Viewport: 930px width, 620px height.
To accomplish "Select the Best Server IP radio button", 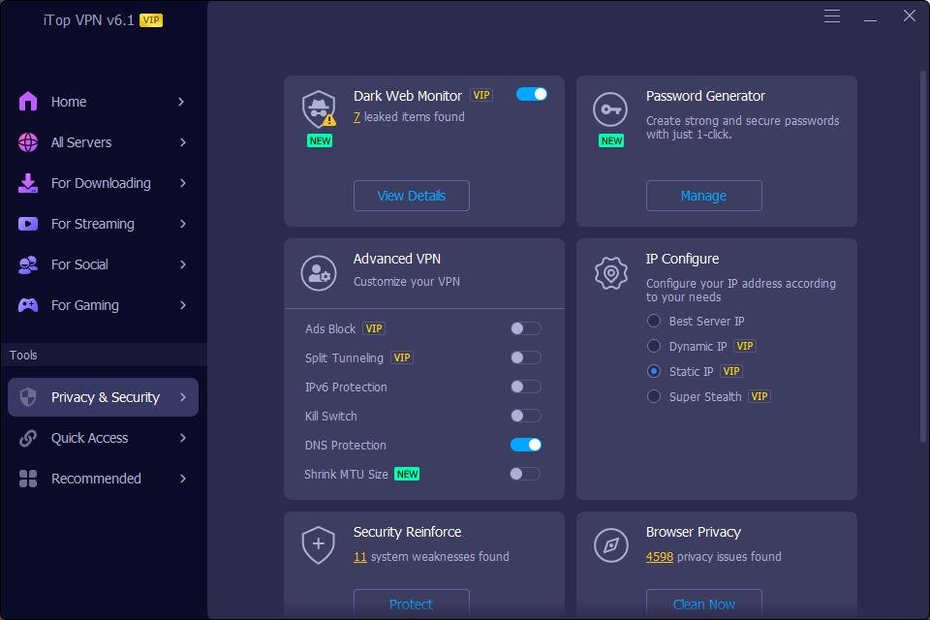I will 654,321.
